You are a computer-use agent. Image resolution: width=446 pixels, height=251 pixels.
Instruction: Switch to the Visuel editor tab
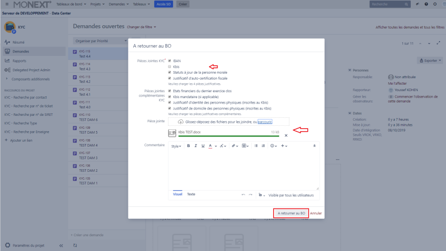click(177, 195)
